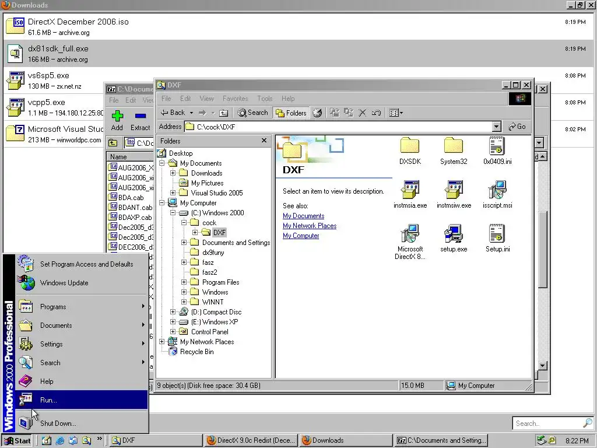The image size is (597, 448).
Task: Close the Folders pane with its X
Action: coord(264,141)
